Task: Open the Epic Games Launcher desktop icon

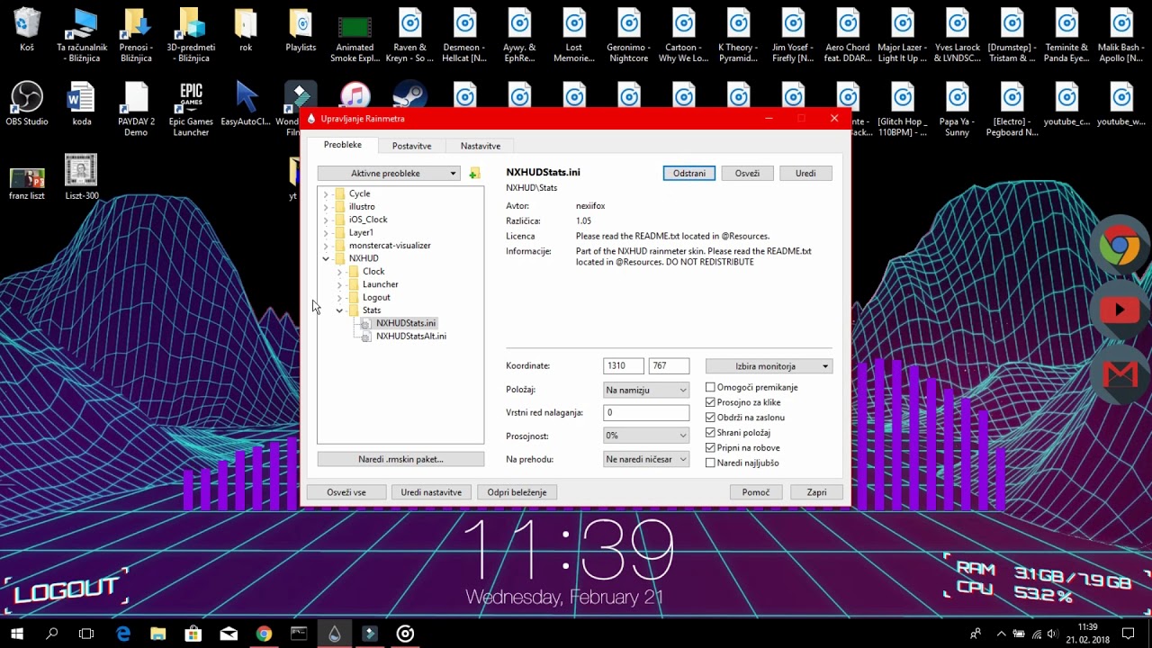Action: [191, 110]
